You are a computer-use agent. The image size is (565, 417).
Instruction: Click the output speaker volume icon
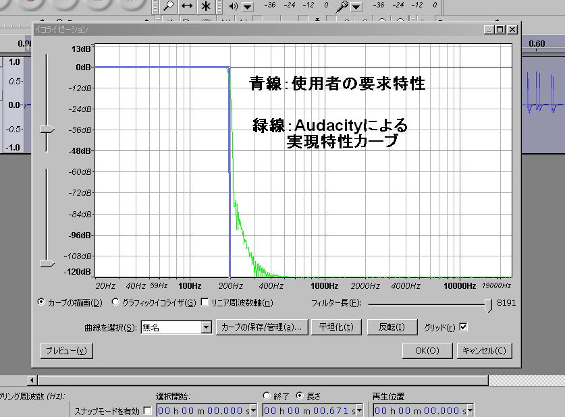[x=233, y=6]
